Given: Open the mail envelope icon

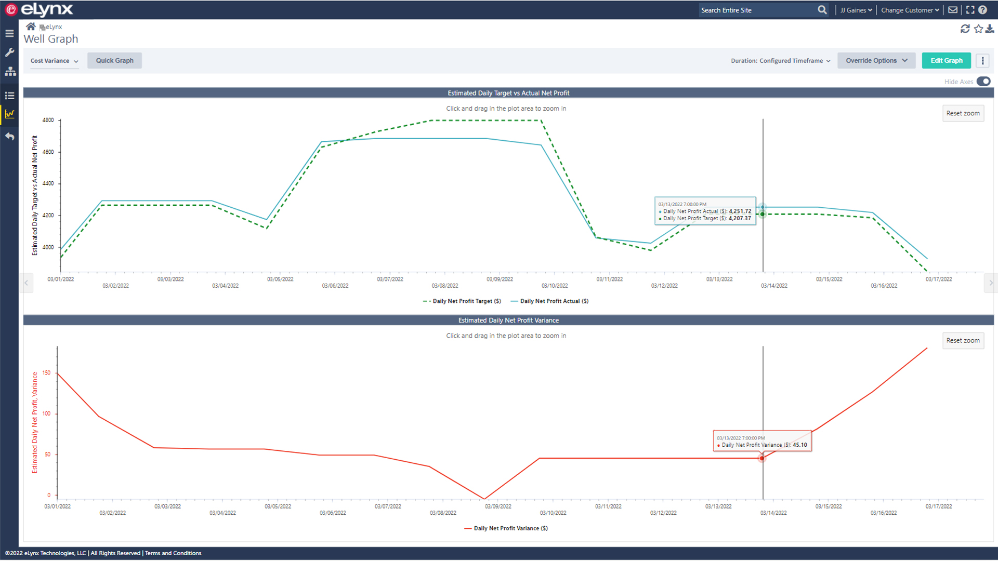Looking at the screenshot, I should (952, 10).
